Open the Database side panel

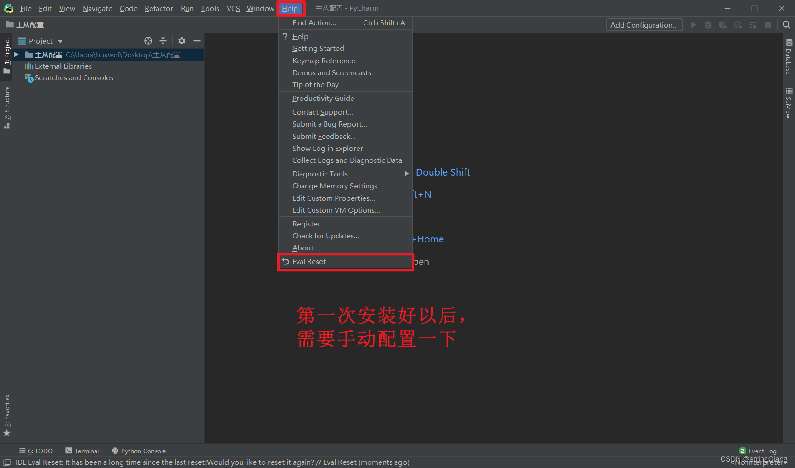pos(789,57)
